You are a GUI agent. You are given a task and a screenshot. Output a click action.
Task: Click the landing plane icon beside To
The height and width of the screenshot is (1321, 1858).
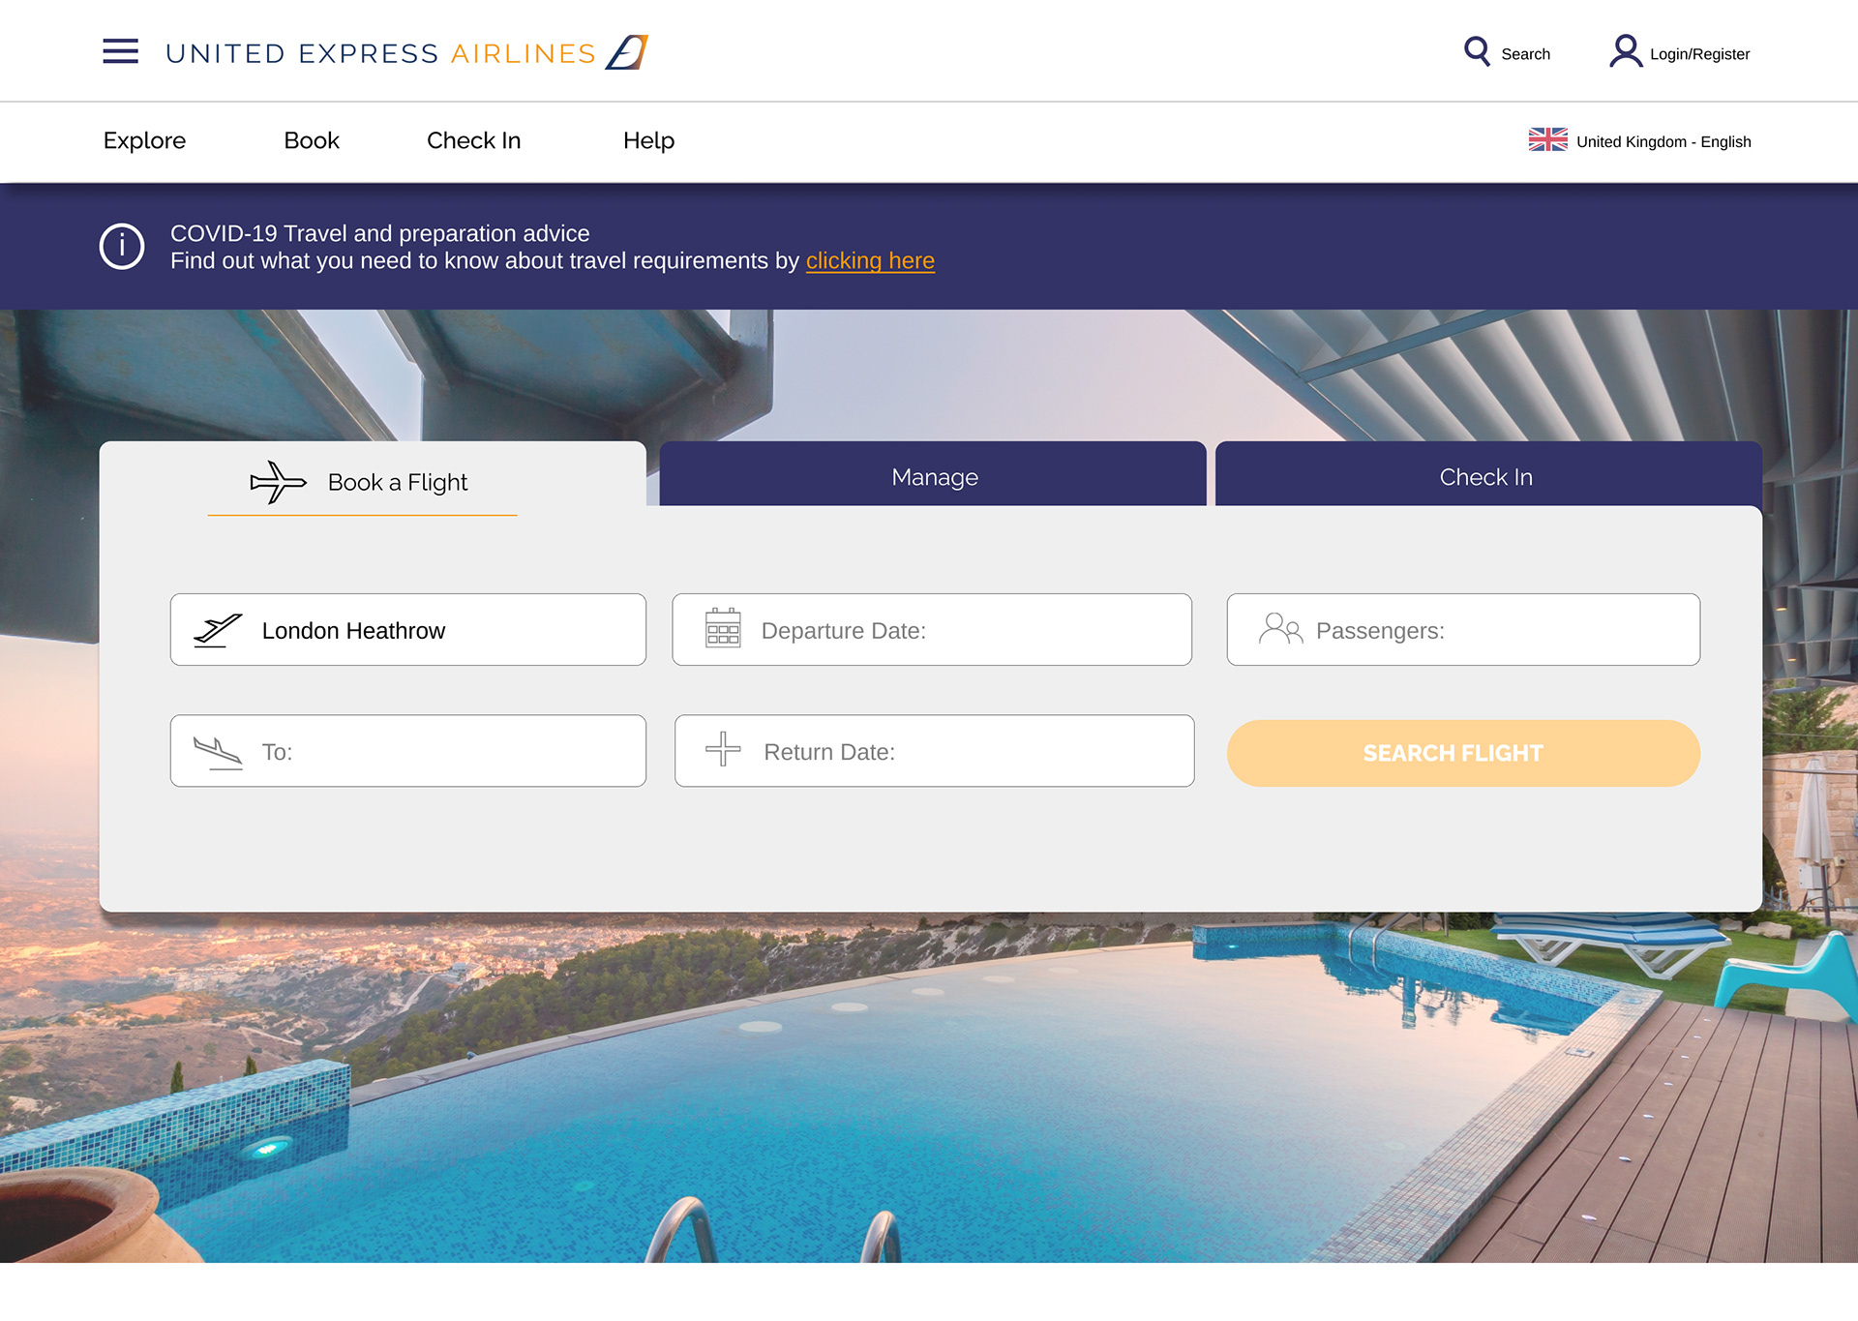pos(218,752)
